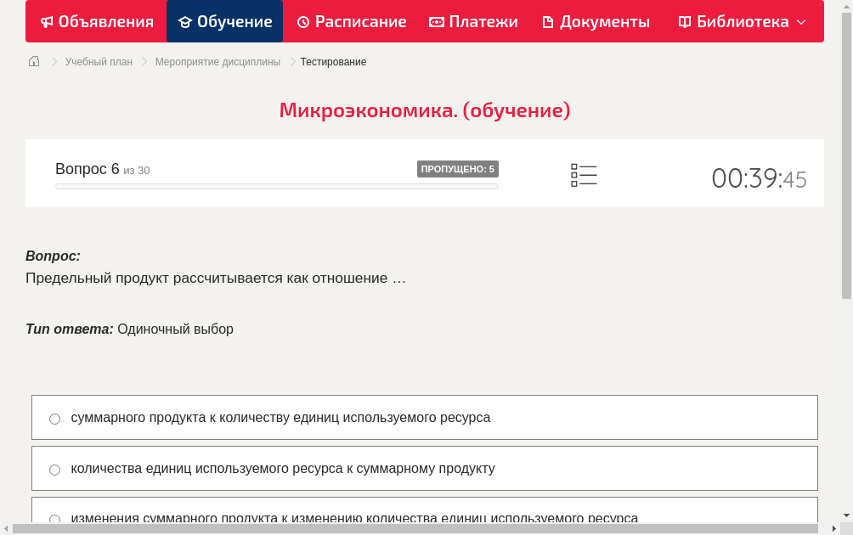Screen dimensions: 853x535
Task: Click the payment card icon on Платежи
Action: coord(436,21)
